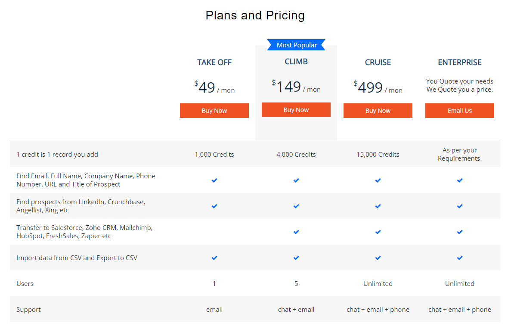Select the ENTERPRISE plan heading
The image size is (511, 326).
coord(459,62)
